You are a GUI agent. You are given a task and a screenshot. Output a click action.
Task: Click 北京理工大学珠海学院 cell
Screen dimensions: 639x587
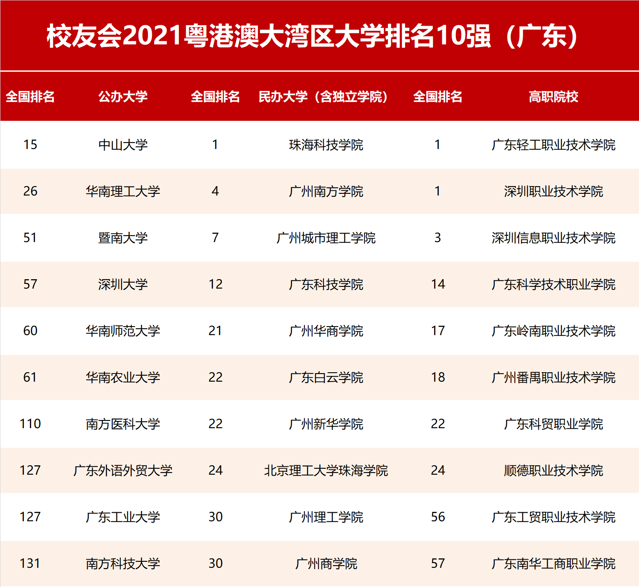[x=326, y=470]
